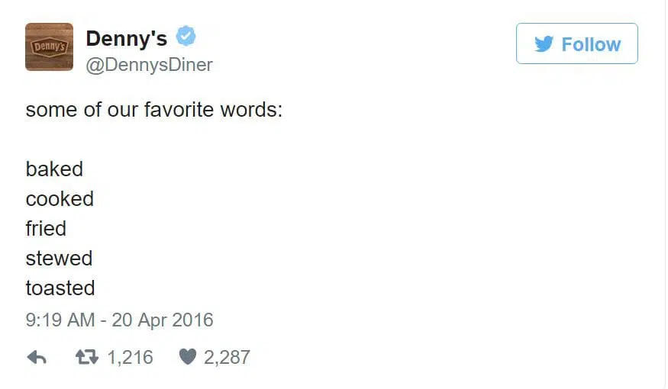
Task: Open the Denny's display name
Action: pyautogui.click(x=127, y=39)
